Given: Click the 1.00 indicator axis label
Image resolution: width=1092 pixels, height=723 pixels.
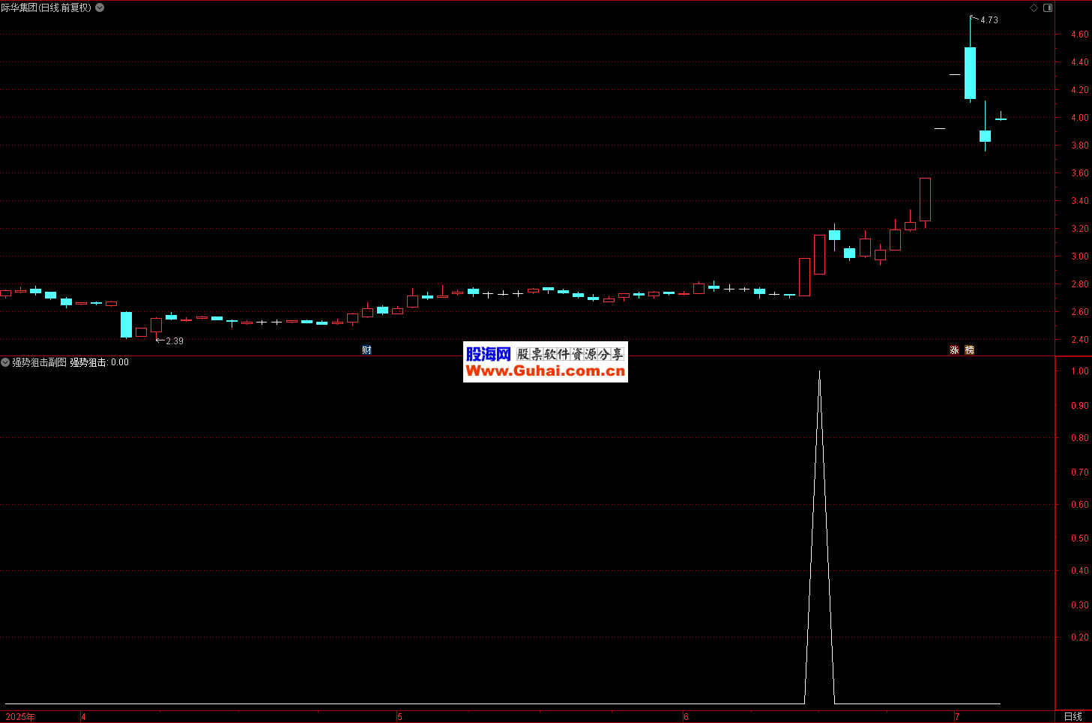Looking at the screenshot, I should tap(1080, 371).
